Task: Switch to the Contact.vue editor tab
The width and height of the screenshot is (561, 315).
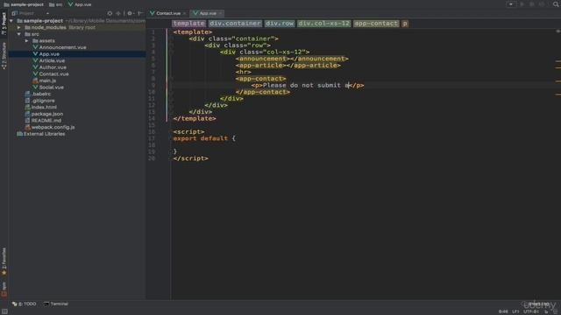Action: pyautogui.click(x=167, y=13)
